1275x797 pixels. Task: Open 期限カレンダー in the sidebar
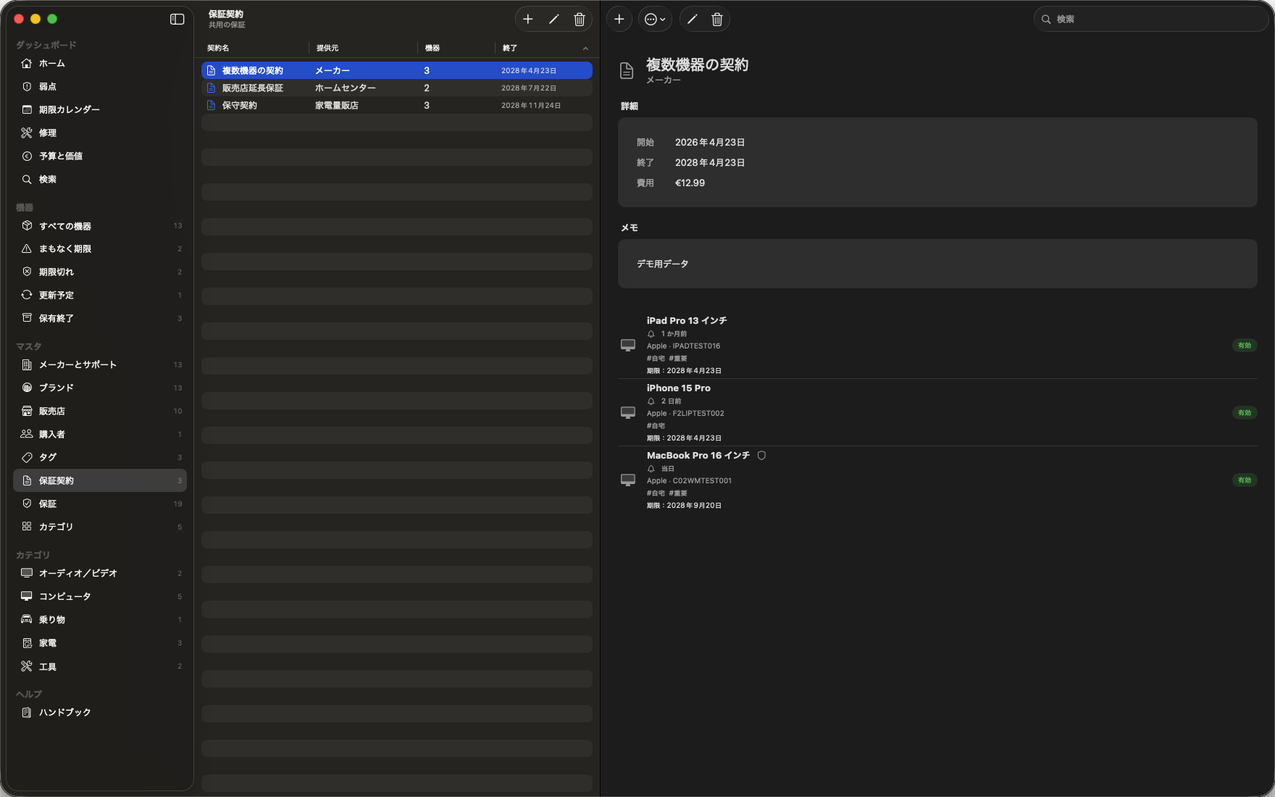click(100, 110)
